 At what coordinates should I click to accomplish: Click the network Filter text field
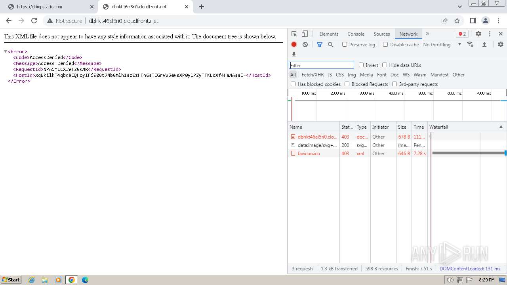pos(321,65)
